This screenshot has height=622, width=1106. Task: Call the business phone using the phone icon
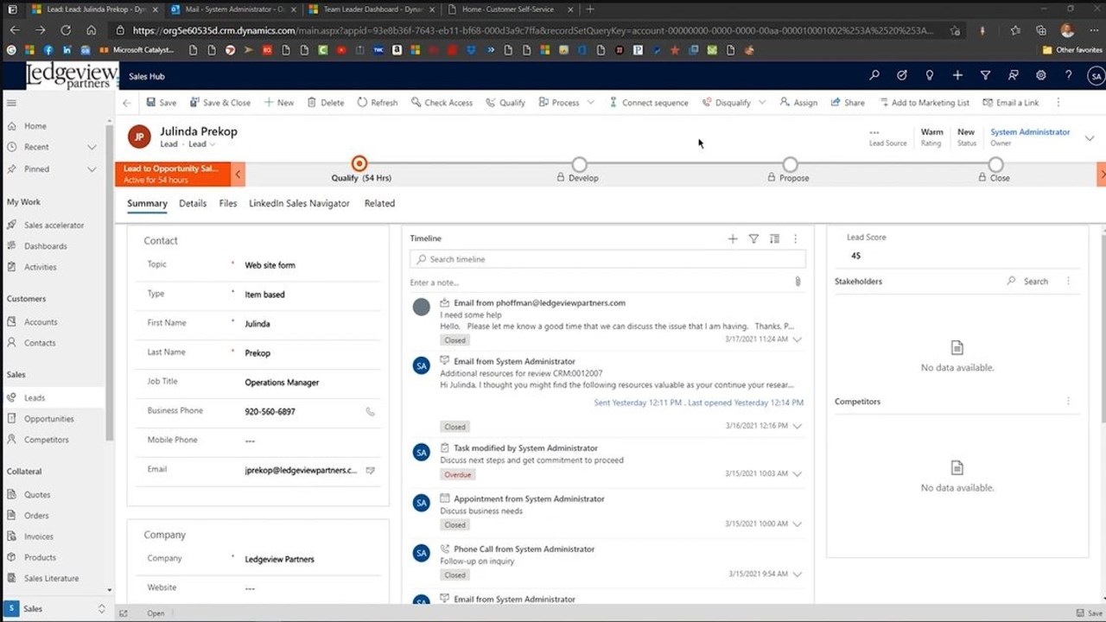pos(370,412)
